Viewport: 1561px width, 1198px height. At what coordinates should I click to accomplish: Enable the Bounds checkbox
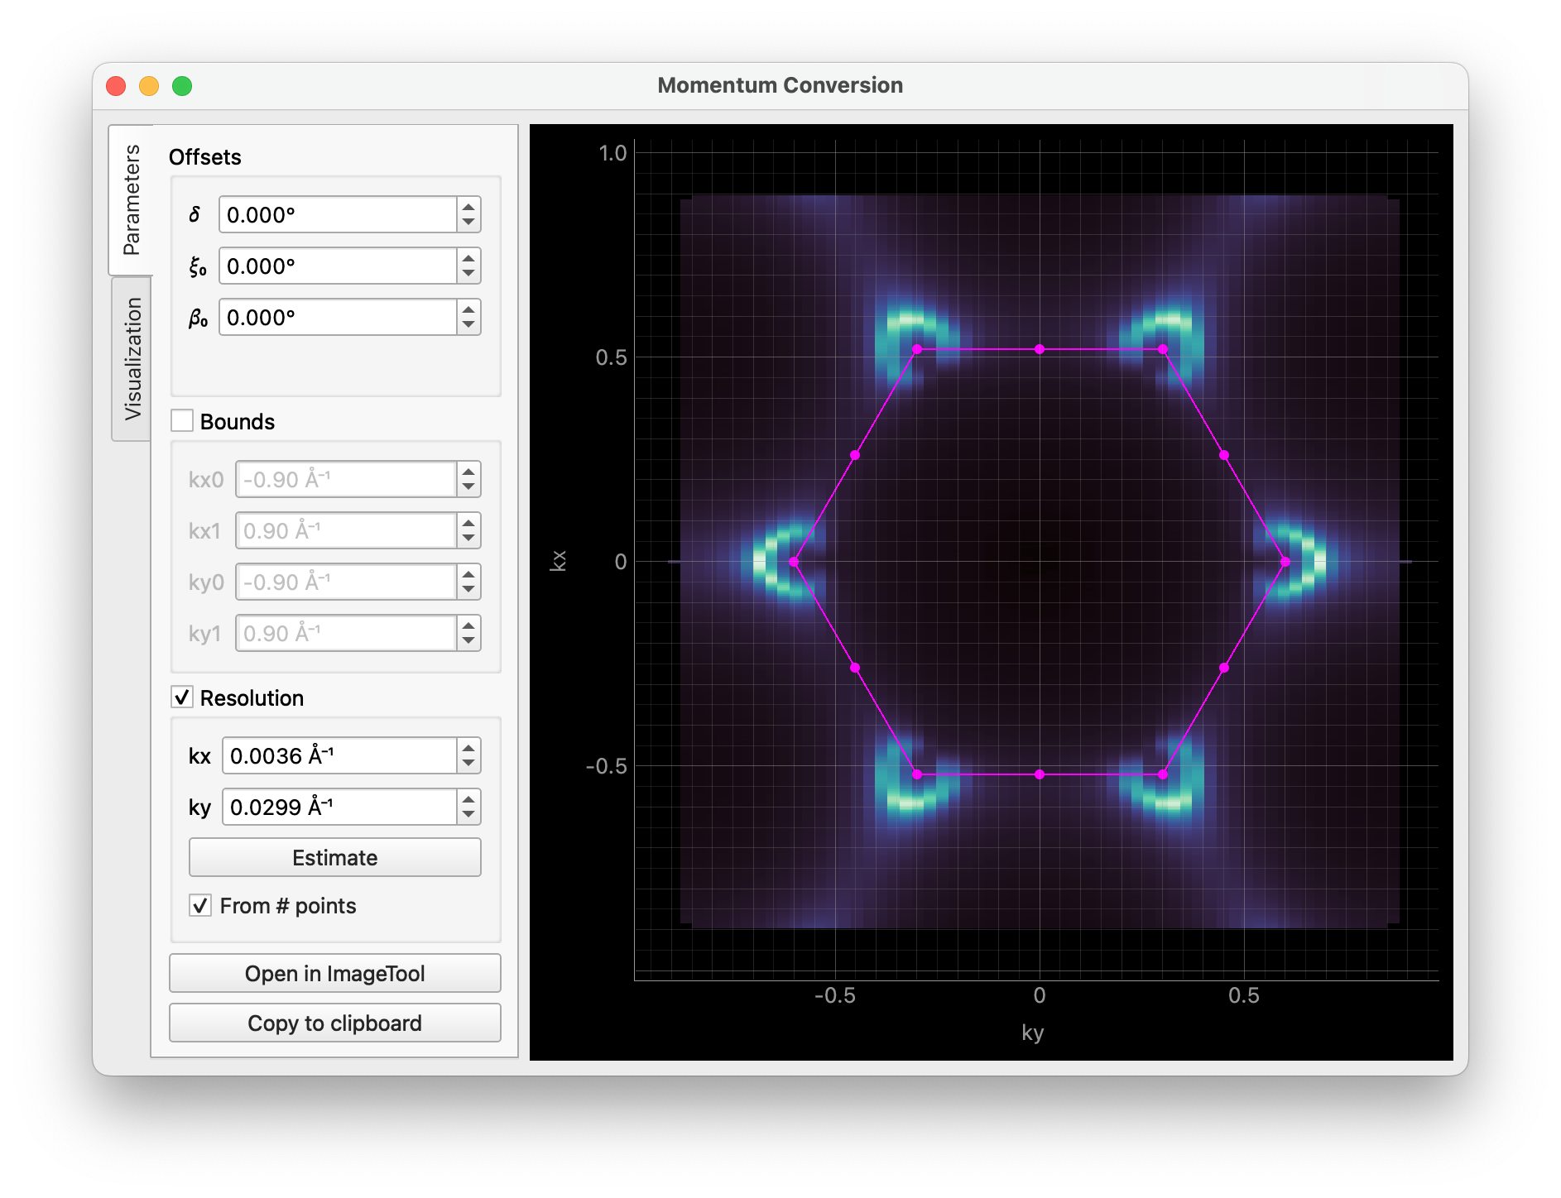pos(182,421)
